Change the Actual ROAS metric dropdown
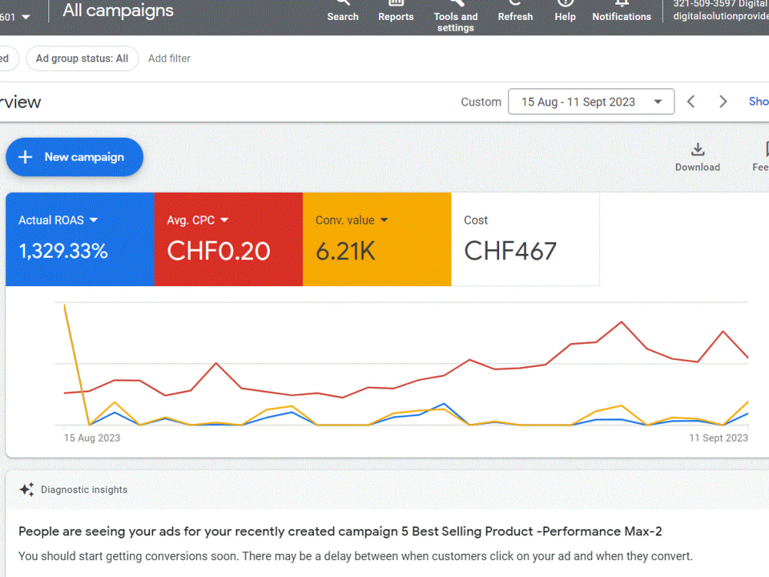Viewport: 769px width, 577px height. pos(58,220)
